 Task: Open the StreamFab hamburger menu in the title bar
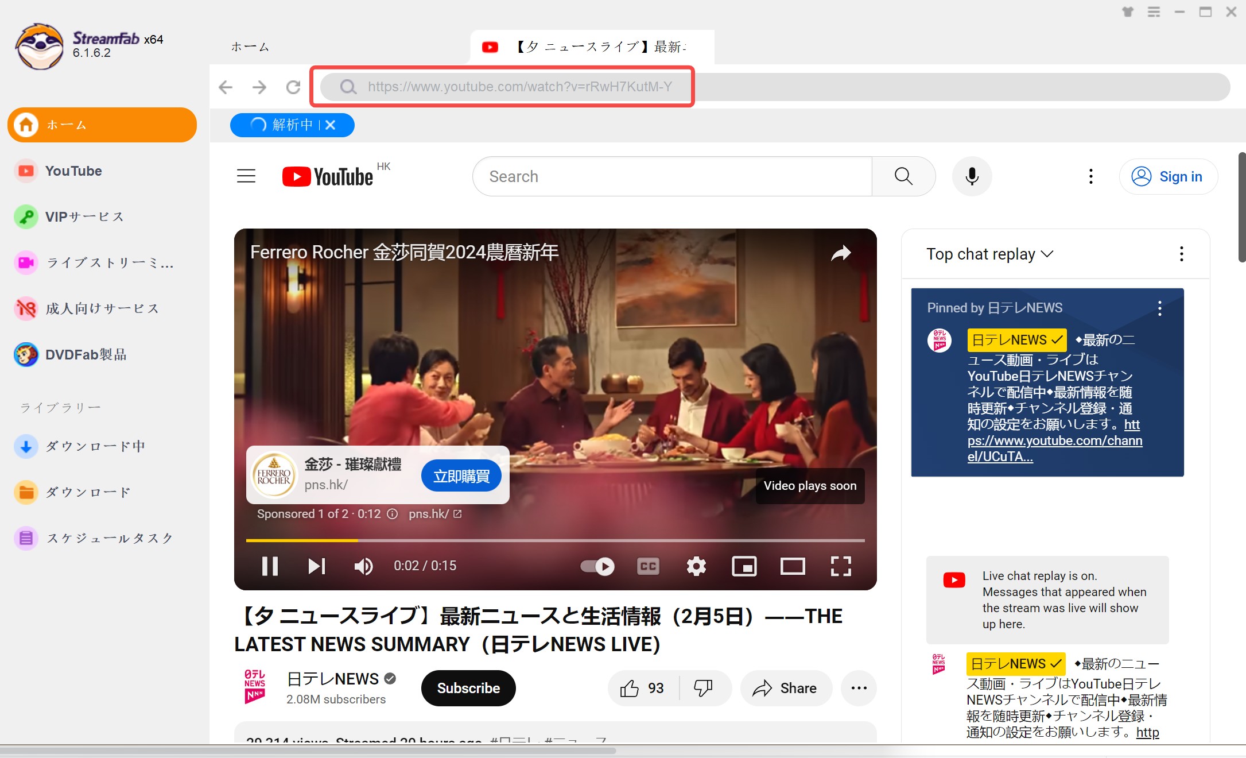(1154, 11)
